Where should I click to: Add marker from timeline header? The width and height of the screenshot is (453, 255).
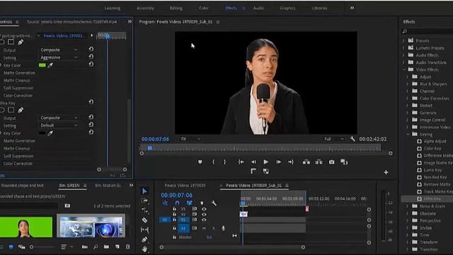pos(202,203)
